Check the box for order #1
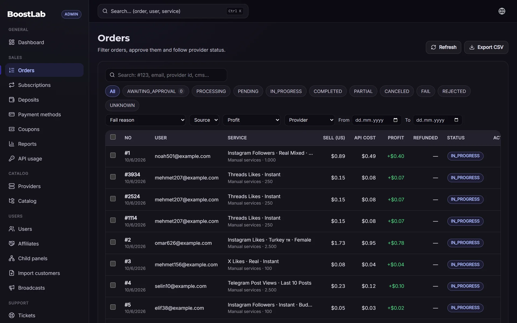 click(x=113, y=155)
